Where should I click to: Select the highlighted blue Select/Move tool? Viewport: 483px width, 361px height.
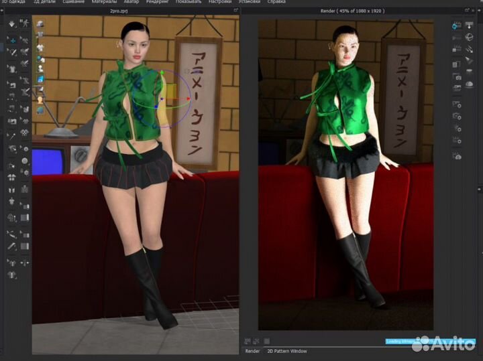[x=12, y=40]
